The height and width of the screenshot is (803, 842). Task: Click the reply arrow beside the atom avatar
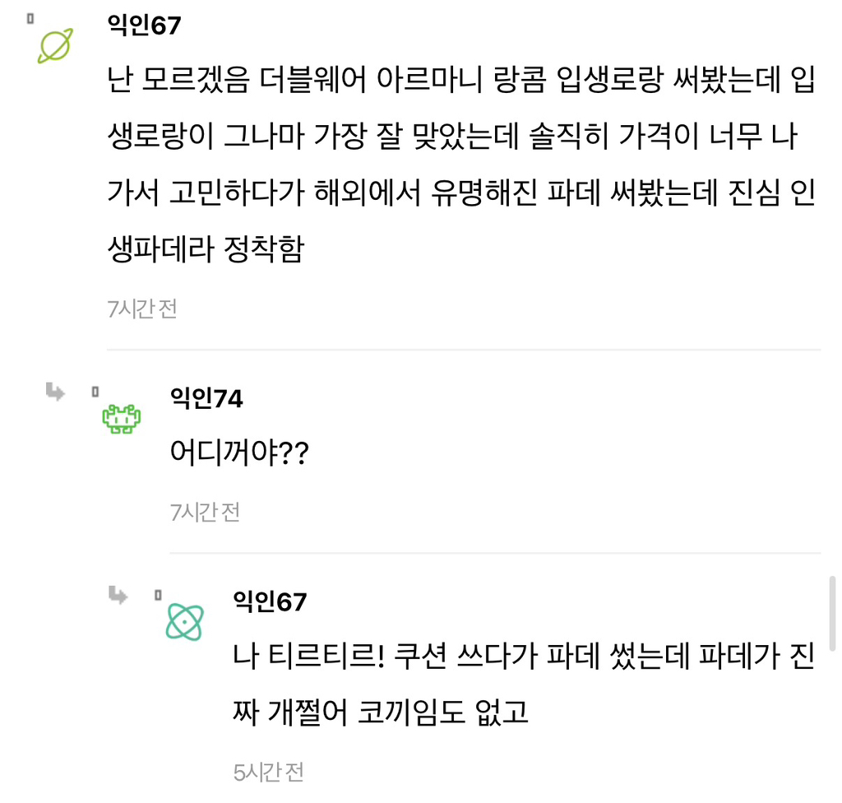click(118, 595)
